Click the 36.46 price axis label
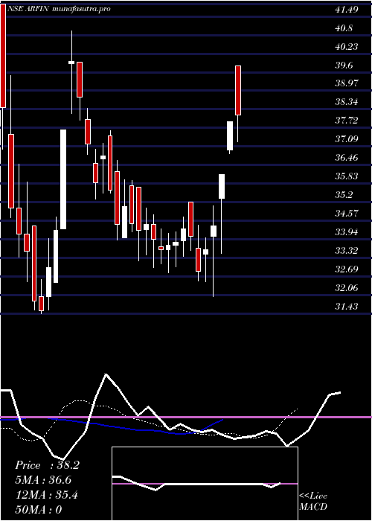The height and width of the screenshot is (521, 372). 347,158
